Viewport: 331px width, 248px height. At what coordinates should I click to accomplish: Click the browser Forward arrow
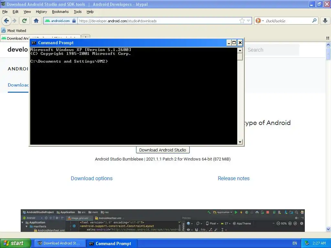tap(14, 21)
